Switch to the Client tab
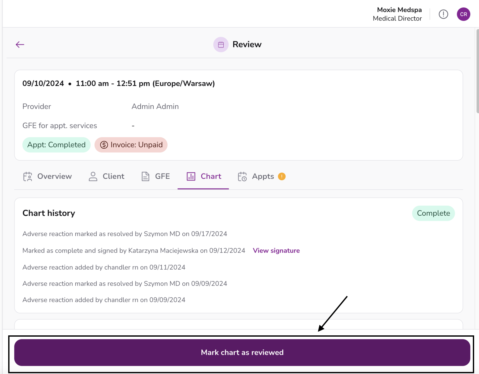Viewport: 479px width, 374px height. pos(106,177)
